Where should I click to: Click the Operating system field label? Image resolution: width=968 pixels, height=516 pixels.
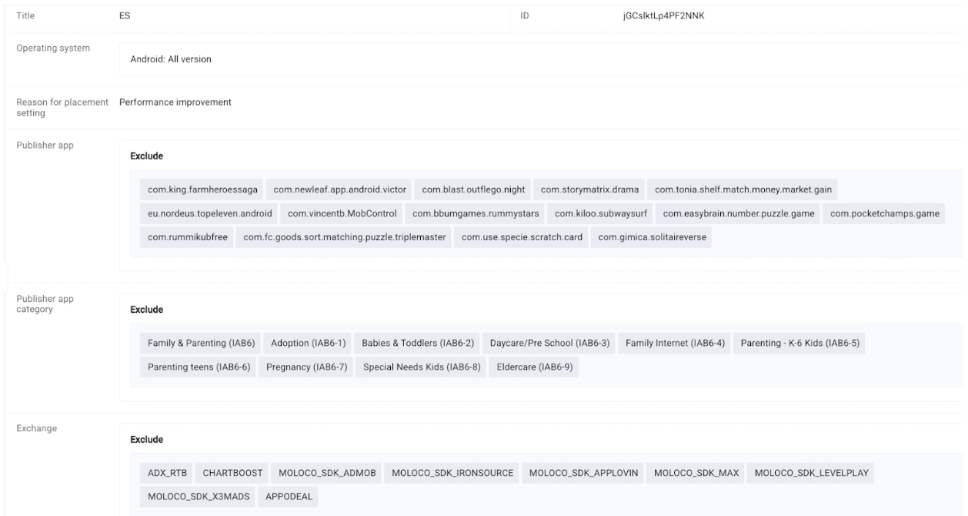coord(53,49)
